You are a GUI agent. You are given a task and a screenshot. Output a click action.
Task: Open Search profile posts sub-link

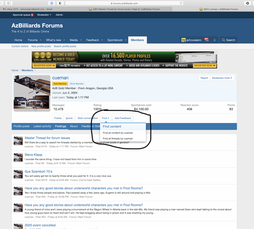65,46
